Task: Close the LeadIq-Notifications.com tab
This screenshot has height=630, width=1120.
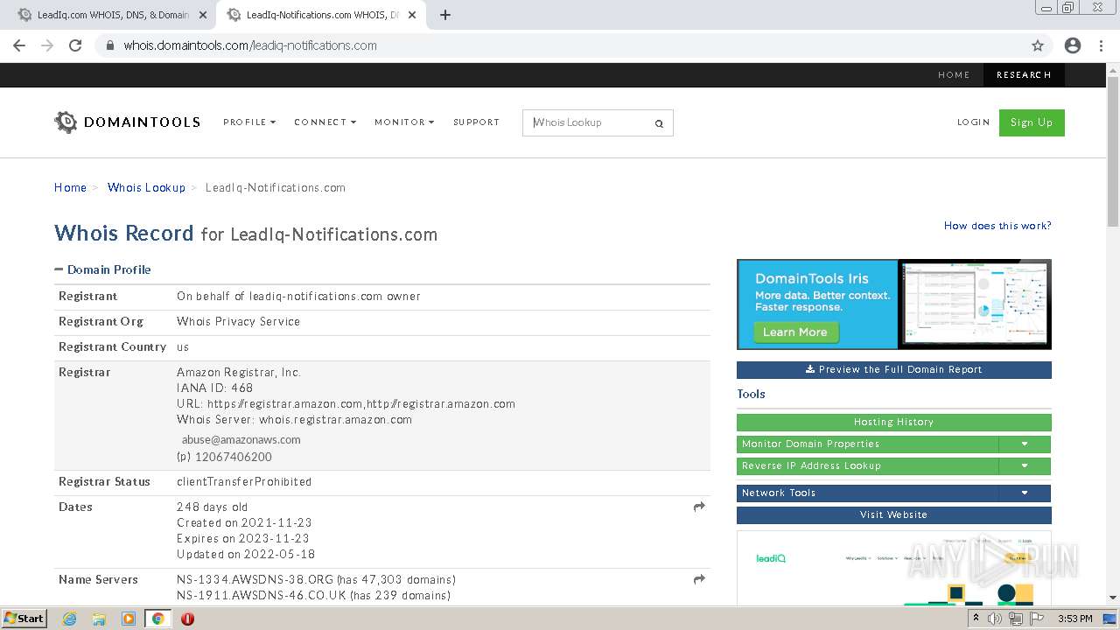Action: coord(411,15)
